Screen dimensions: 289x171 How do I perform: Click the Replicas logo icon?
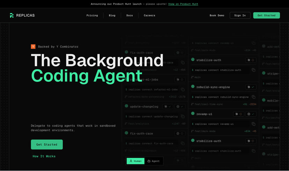click(12, 15)
